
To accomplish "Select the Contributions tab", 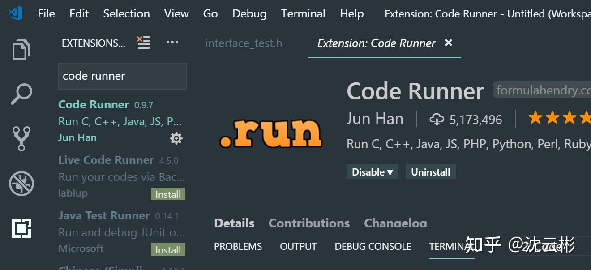I will (309, 223).
